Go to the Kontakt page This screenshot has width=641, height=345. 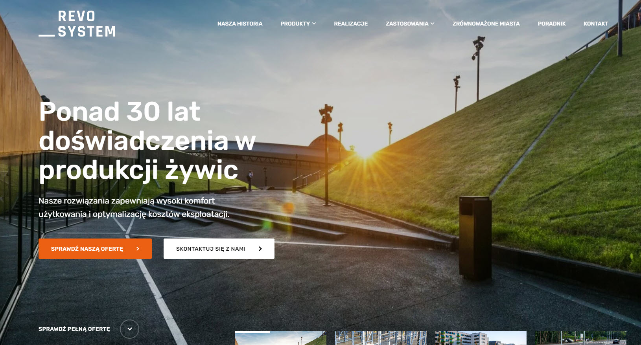[x=596, y=24]
